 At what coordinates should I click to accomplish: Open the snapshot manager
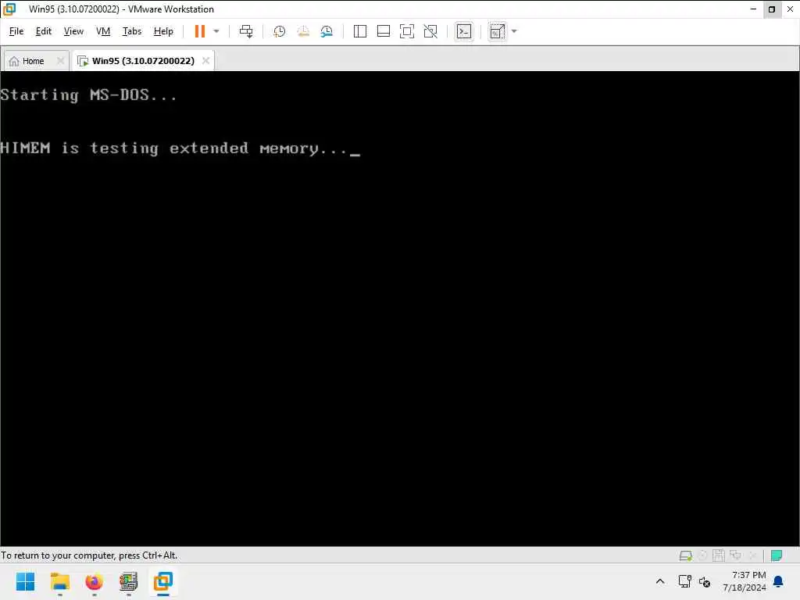[327, 31]
